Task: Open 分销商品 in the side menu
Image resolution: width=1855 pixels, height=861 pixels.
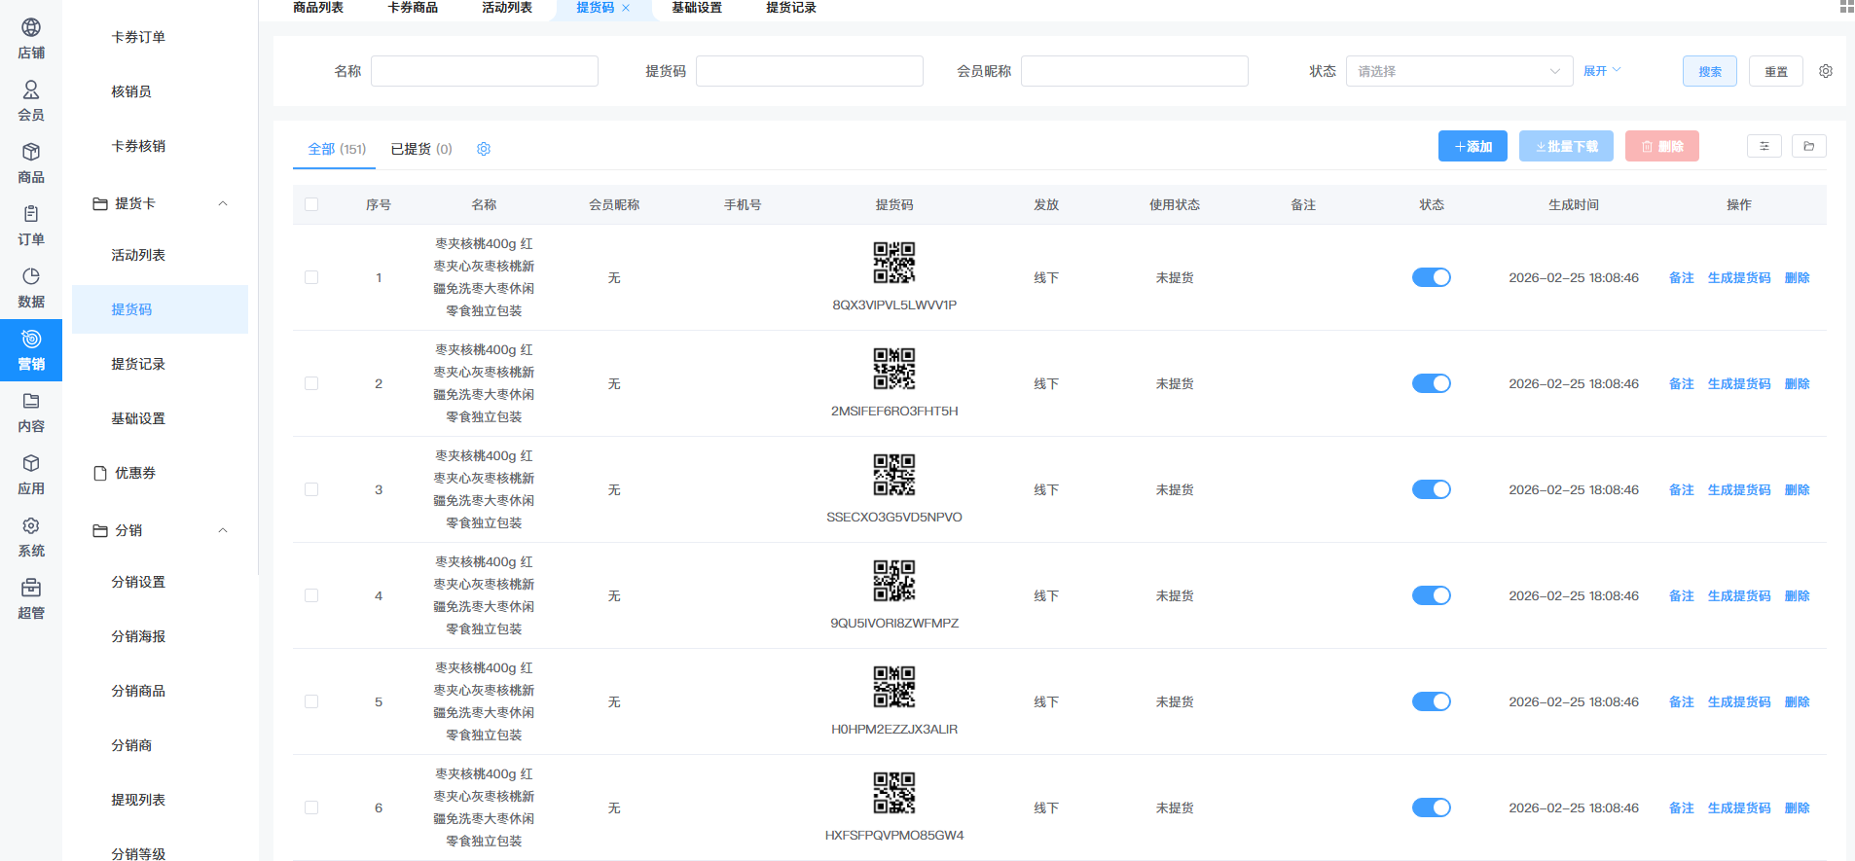Action: (161, 691)
